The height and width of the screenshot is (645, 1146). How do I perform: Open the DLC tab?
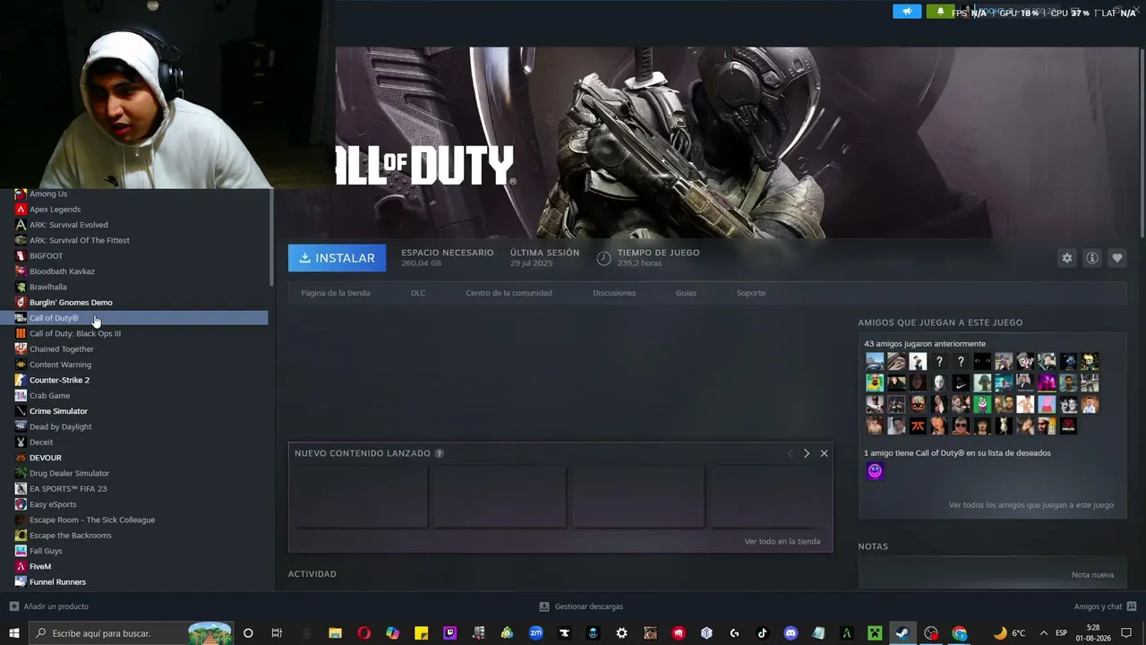418,293
